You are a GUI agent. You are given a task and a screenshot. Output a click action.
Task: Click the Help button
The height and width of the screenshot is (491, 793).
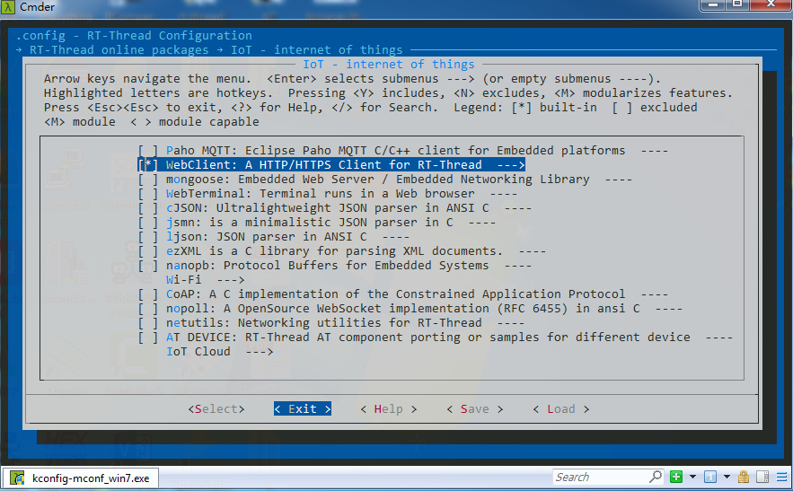pyautogui.click(x=388, y=409)
